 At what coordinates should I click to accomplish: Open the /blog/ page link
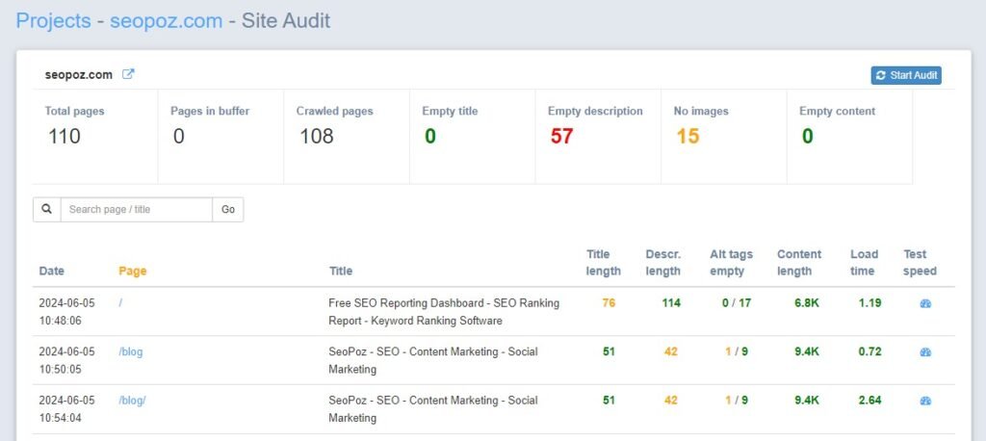click(132, 401)
